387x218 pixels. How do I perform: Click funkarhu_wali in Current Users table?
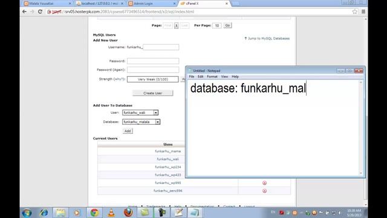[x=168, y=159]
